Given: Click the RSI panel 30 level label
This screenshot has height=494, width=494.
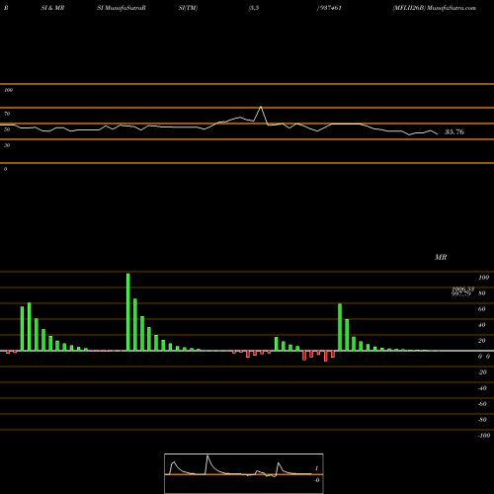Looking at the screenshot, I should pos(7,145).
